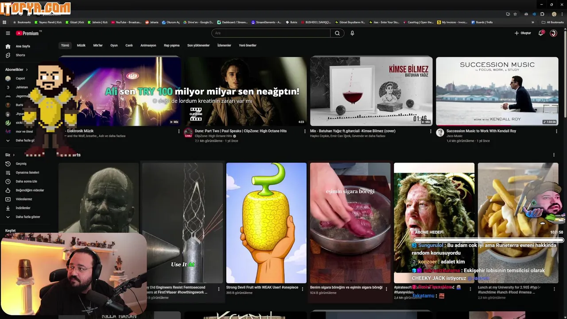Start voice search with the microphone icon
567x319 pixels.
(x=352, y=33)
